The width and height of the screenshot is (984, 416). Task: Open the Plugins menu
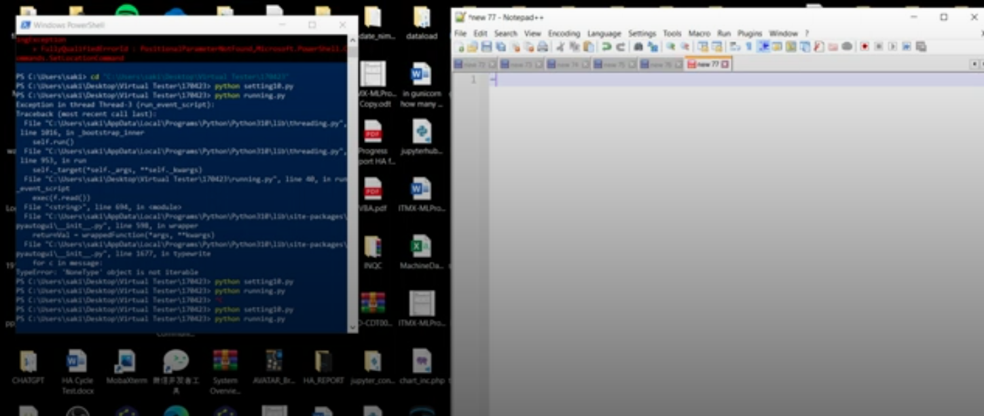click(750, 33)
